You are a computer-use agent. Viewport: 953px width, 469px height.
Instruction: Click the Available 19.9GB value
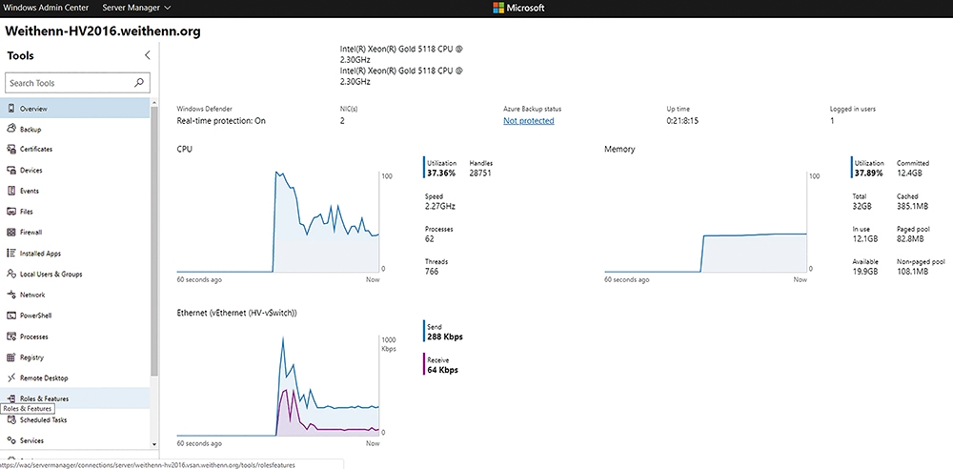point(865,272)
